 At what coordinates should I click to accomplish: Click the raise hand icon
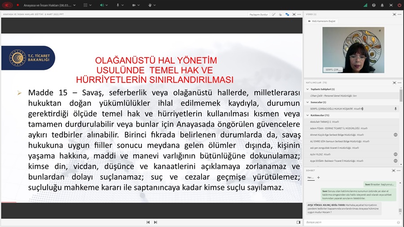click(x=150, y=5)
